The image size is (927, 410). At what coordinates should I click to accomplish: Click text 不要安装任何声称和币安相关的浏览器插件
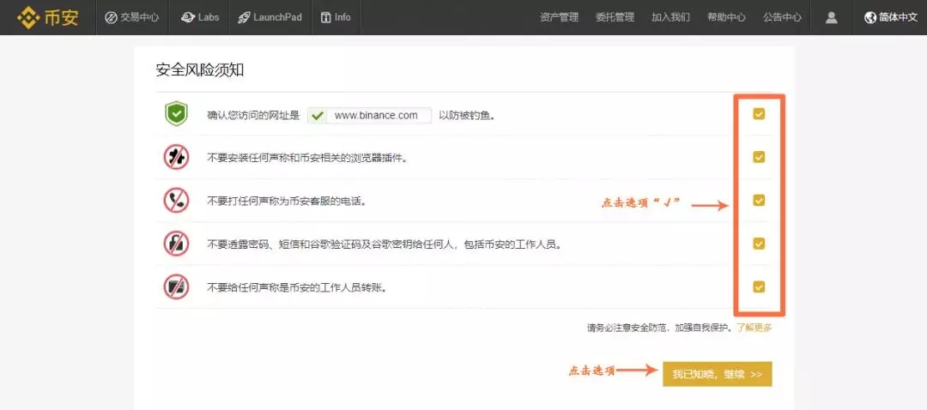[x=307, y=159]
